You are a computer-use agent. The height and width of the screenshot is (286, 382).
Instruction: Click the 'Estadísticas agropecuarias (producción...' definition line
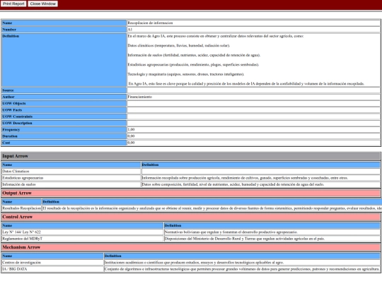pos(193,64)
